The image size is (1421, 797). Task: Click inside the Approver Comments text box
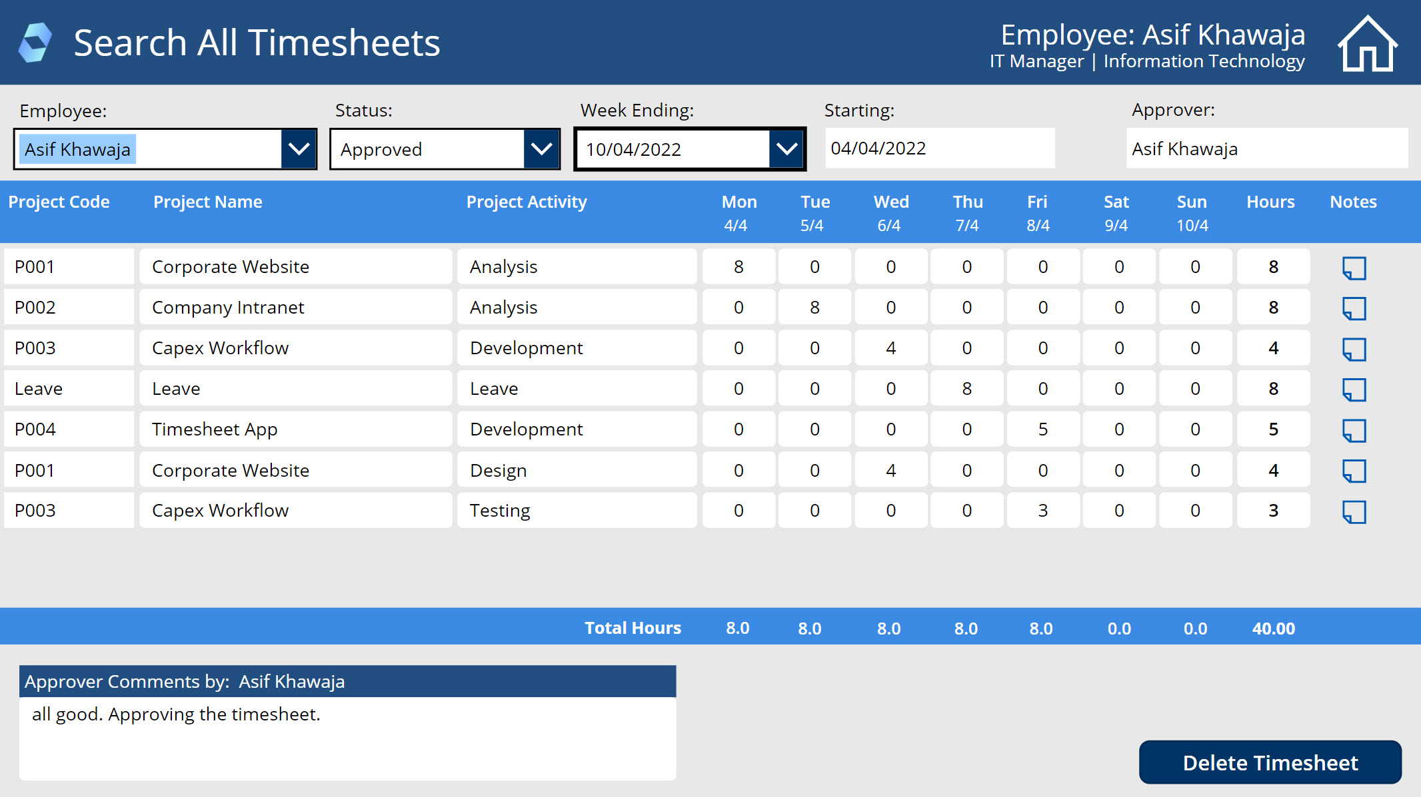[347, 738]
